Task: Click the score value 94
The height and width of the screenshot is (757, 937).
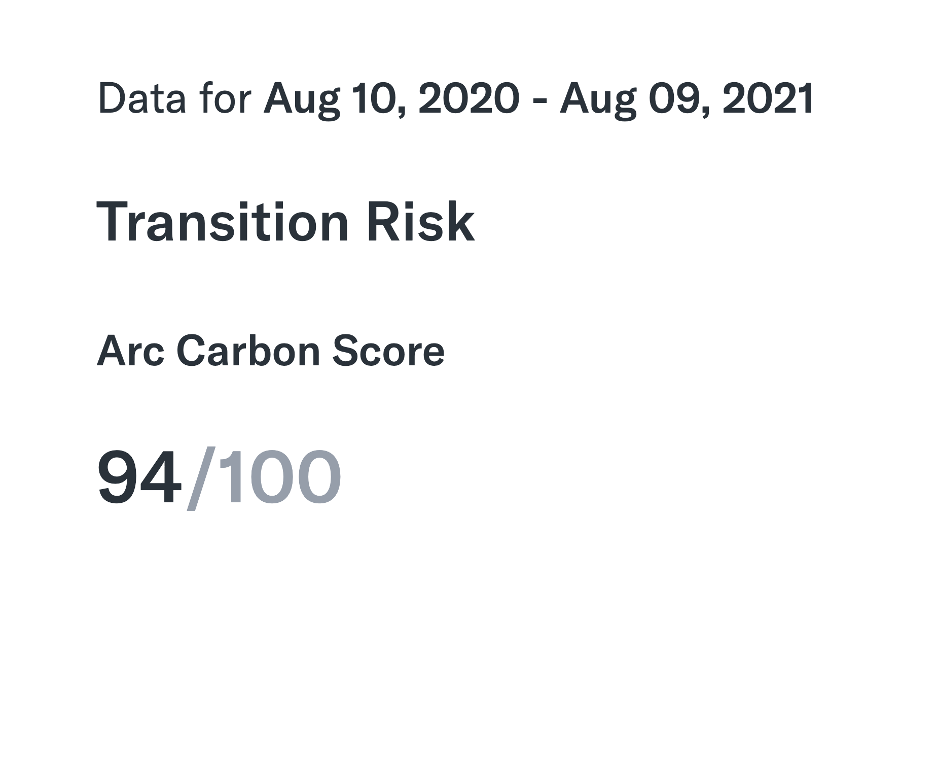Action: pos(139,478)
